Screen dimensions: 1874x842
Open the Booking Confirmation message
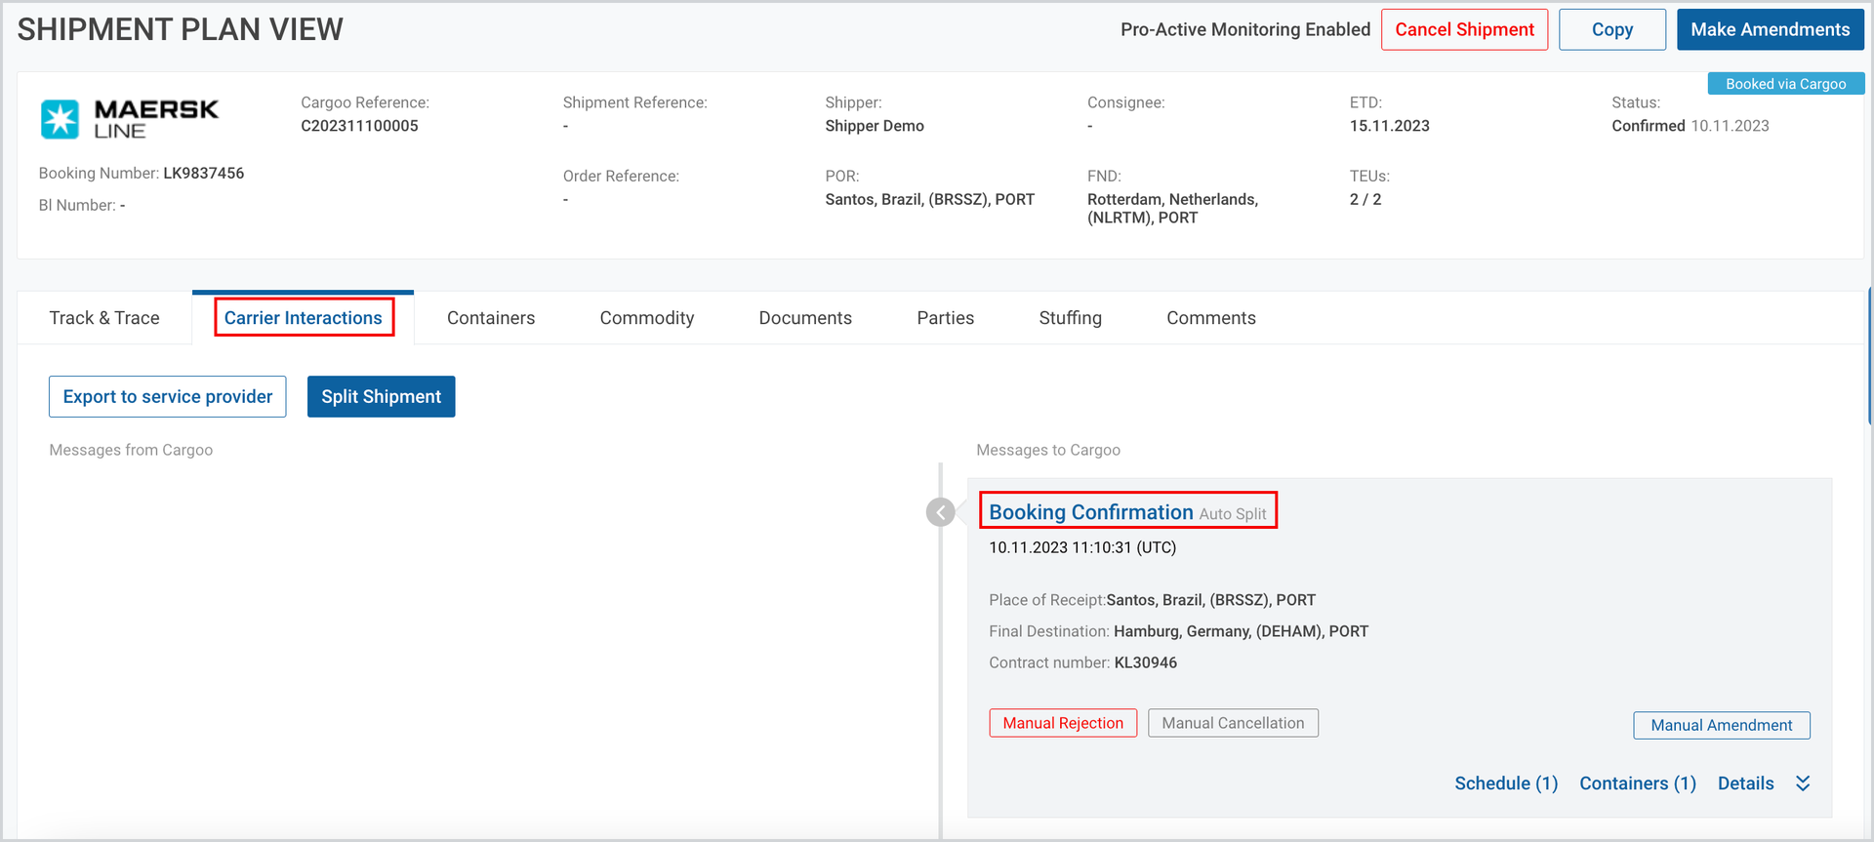click(x=1091, y=512)
